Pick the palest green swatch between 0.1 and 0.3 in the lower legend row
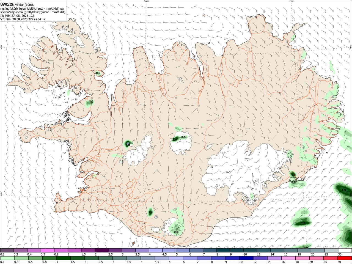The image size is (352, 264). pyautogui.click(x=7, y=258)
